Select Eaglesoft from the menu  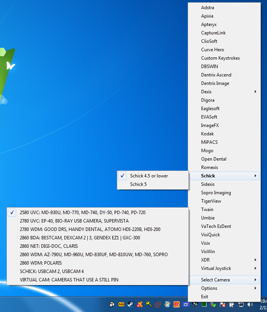click(x=224, y=109)
